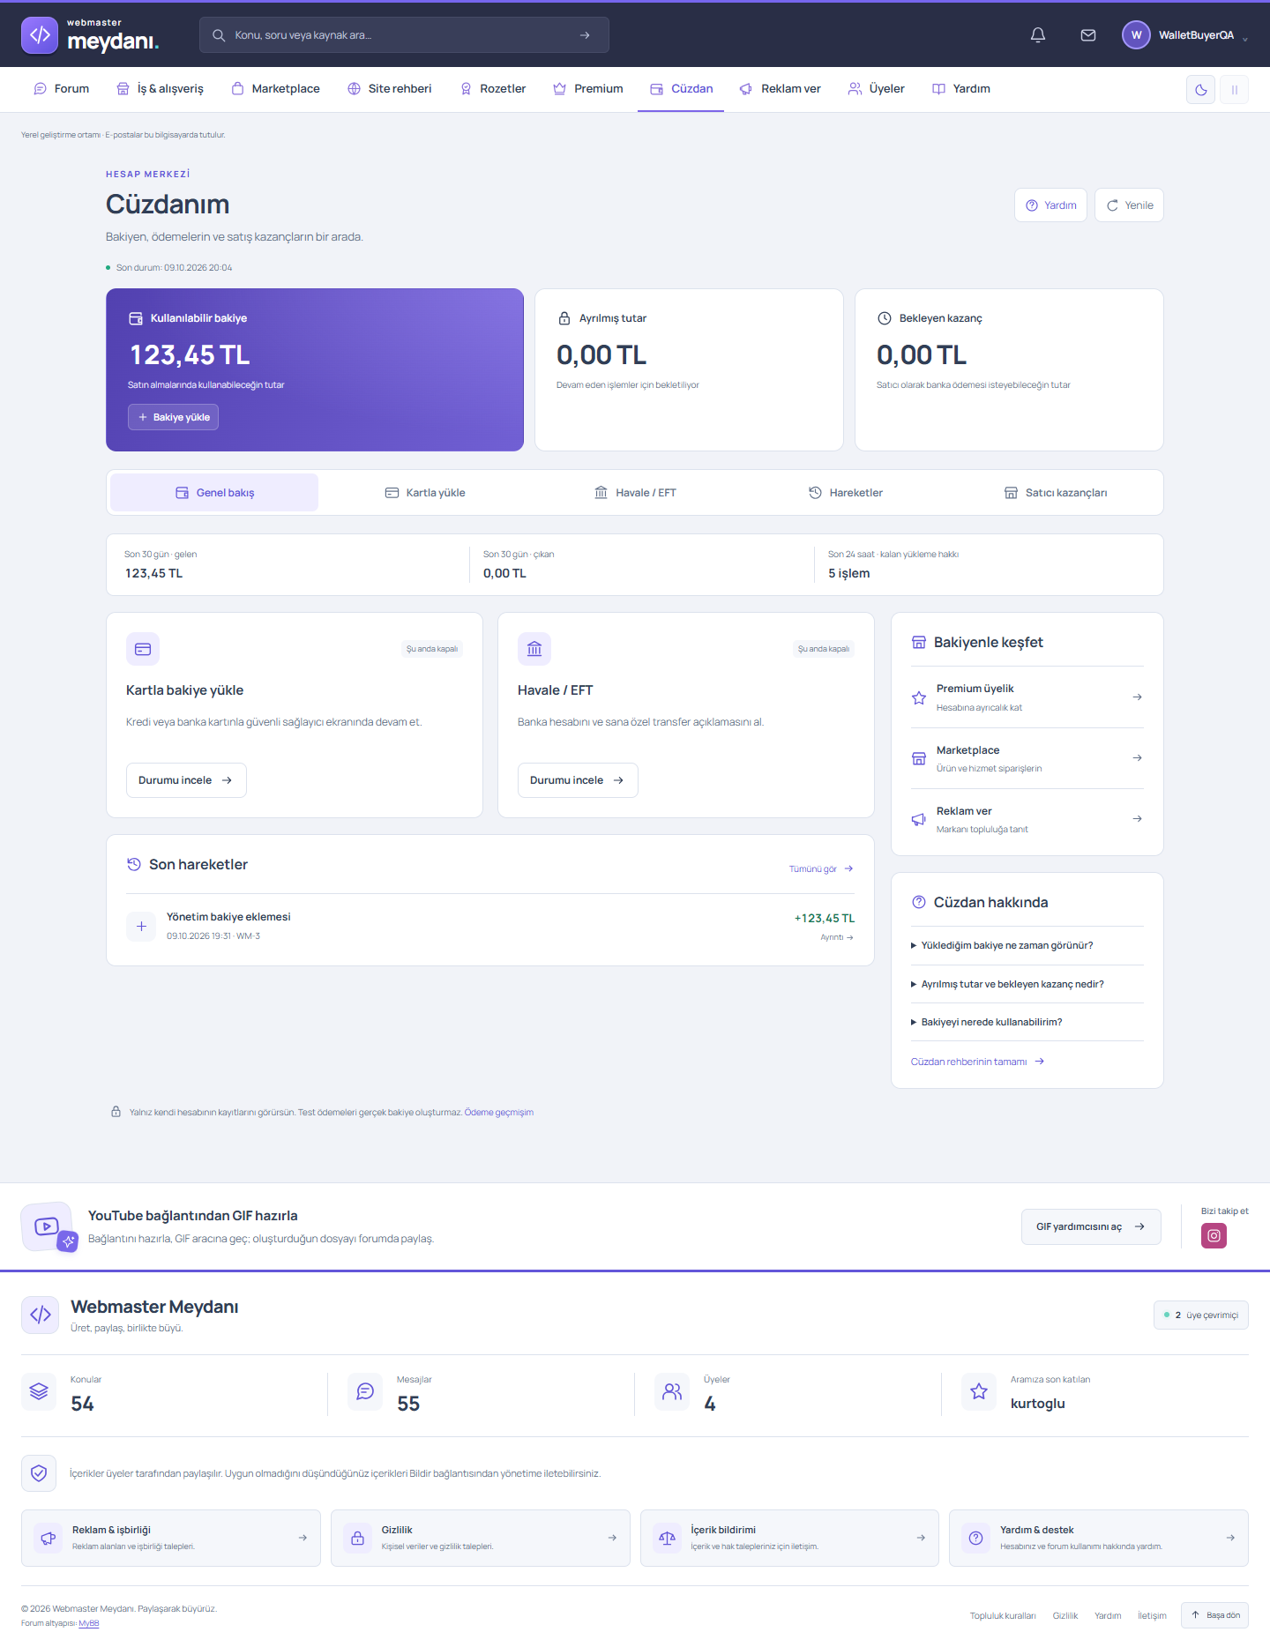Click the bank icon in Havale / EFT card
Screen dimensions: 1270x1647
534,649
